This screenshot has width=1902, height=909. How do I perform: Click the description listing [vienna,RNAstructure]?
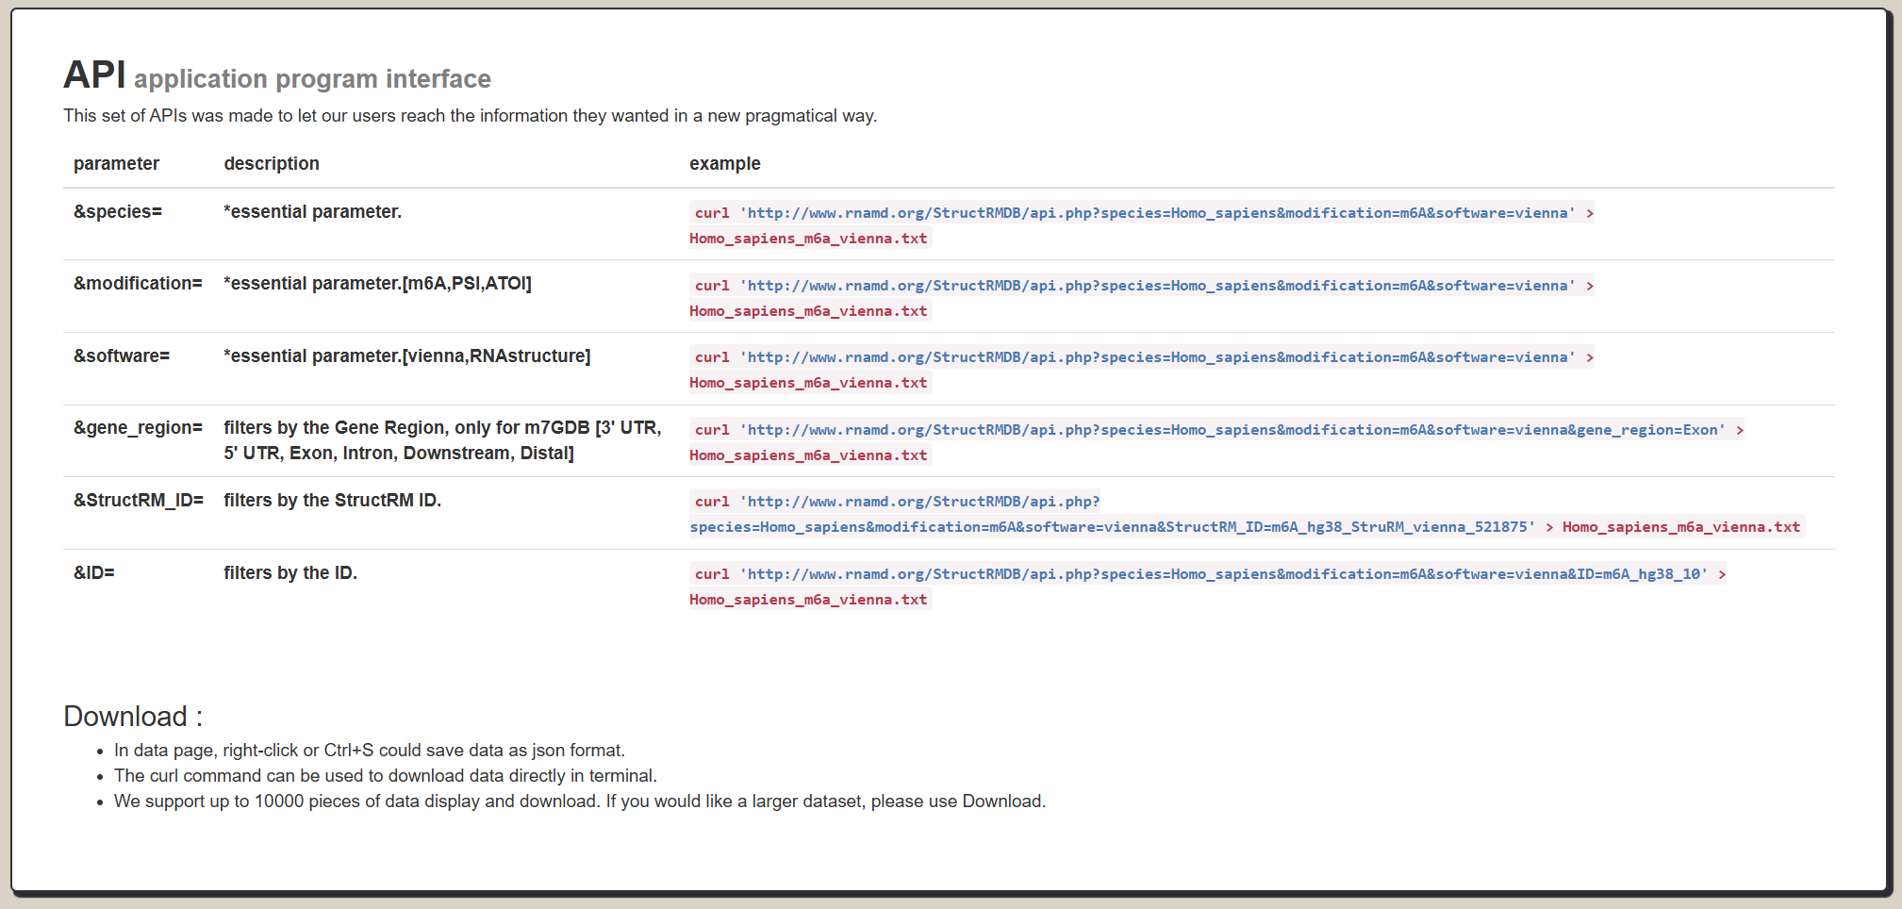[x=406, y=356]
